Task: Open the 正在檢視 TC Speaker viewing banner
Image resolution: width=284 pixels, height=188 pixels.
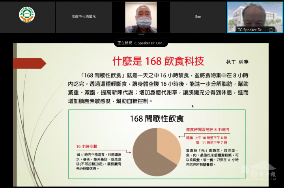Action: 141,43
